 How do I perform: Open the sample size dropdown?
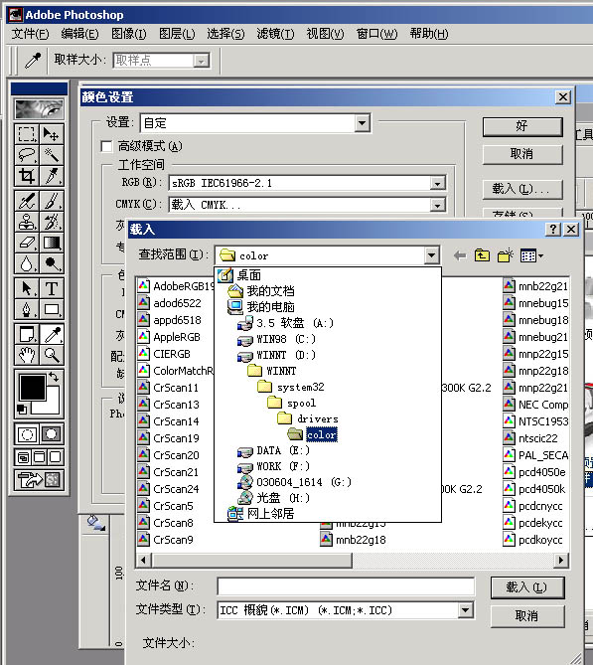[x=202, y=61]
